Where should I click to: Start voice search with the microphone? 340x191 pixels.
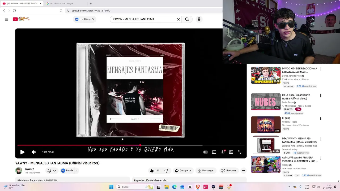click(199, 19)
